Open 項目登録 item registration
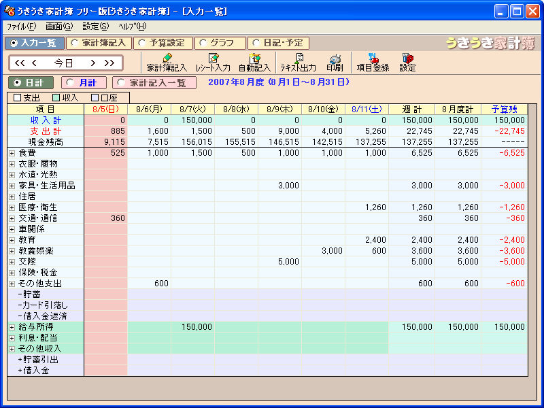Viewport: 544px width, 408px height. tap(373, 63)
